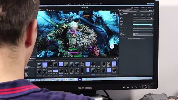Image resolution: width=178 pixels, height=100 pixels.
Task: Open the Tag dropdown
Action: 130,12
